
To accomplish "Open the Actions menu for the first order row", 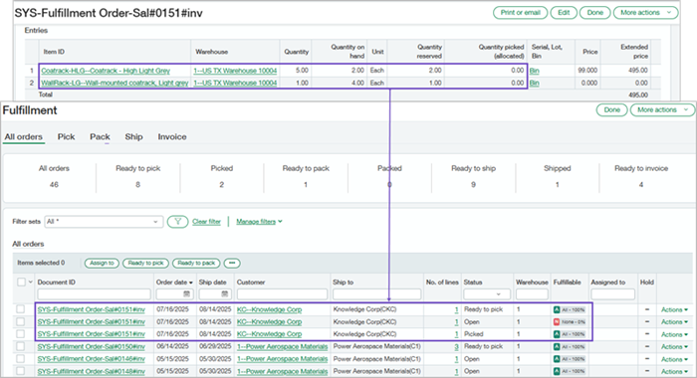I will click(x=674, y=309).
